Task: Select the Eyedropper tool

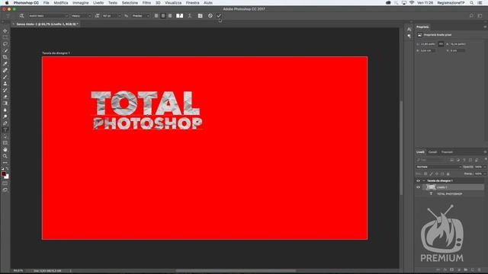Action: pos(5,64)
